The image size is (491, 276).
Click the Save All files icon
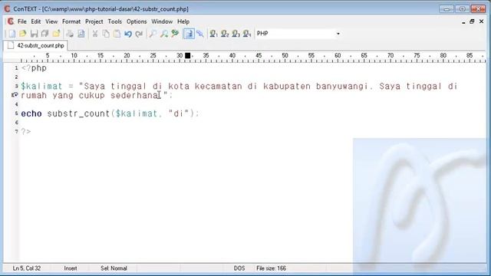point(44,34)
